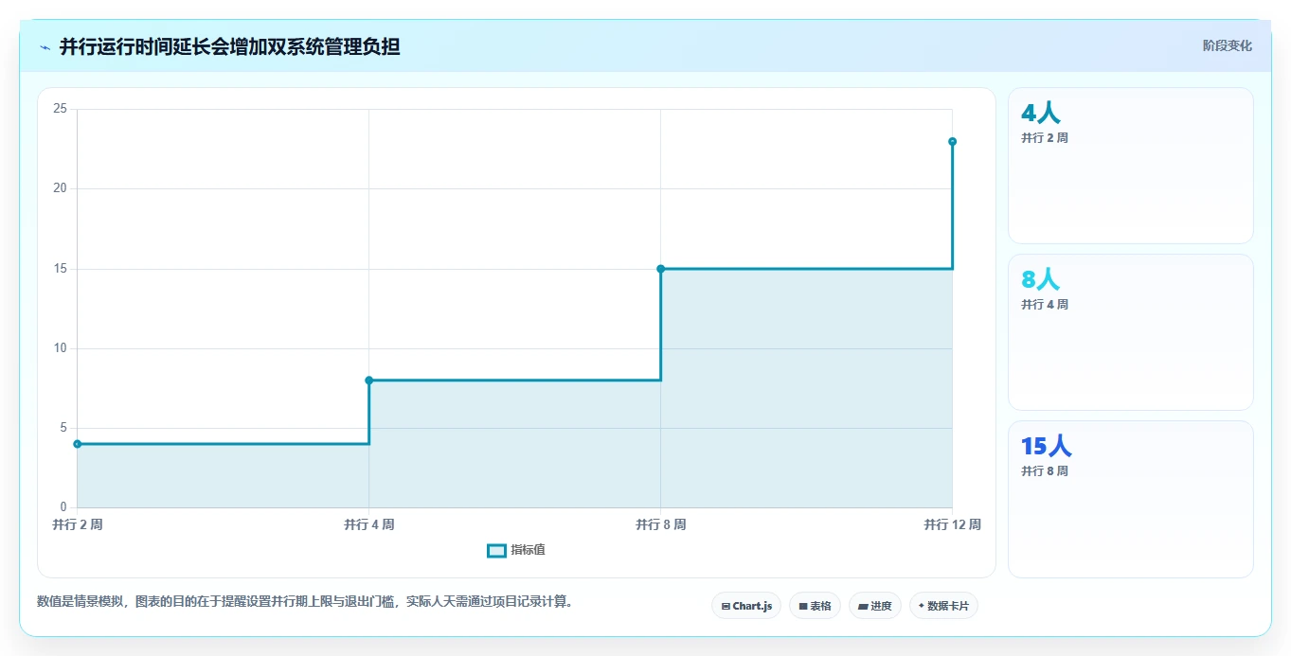Click the x-axis label 并行 2 周

(x=78, y=524)
